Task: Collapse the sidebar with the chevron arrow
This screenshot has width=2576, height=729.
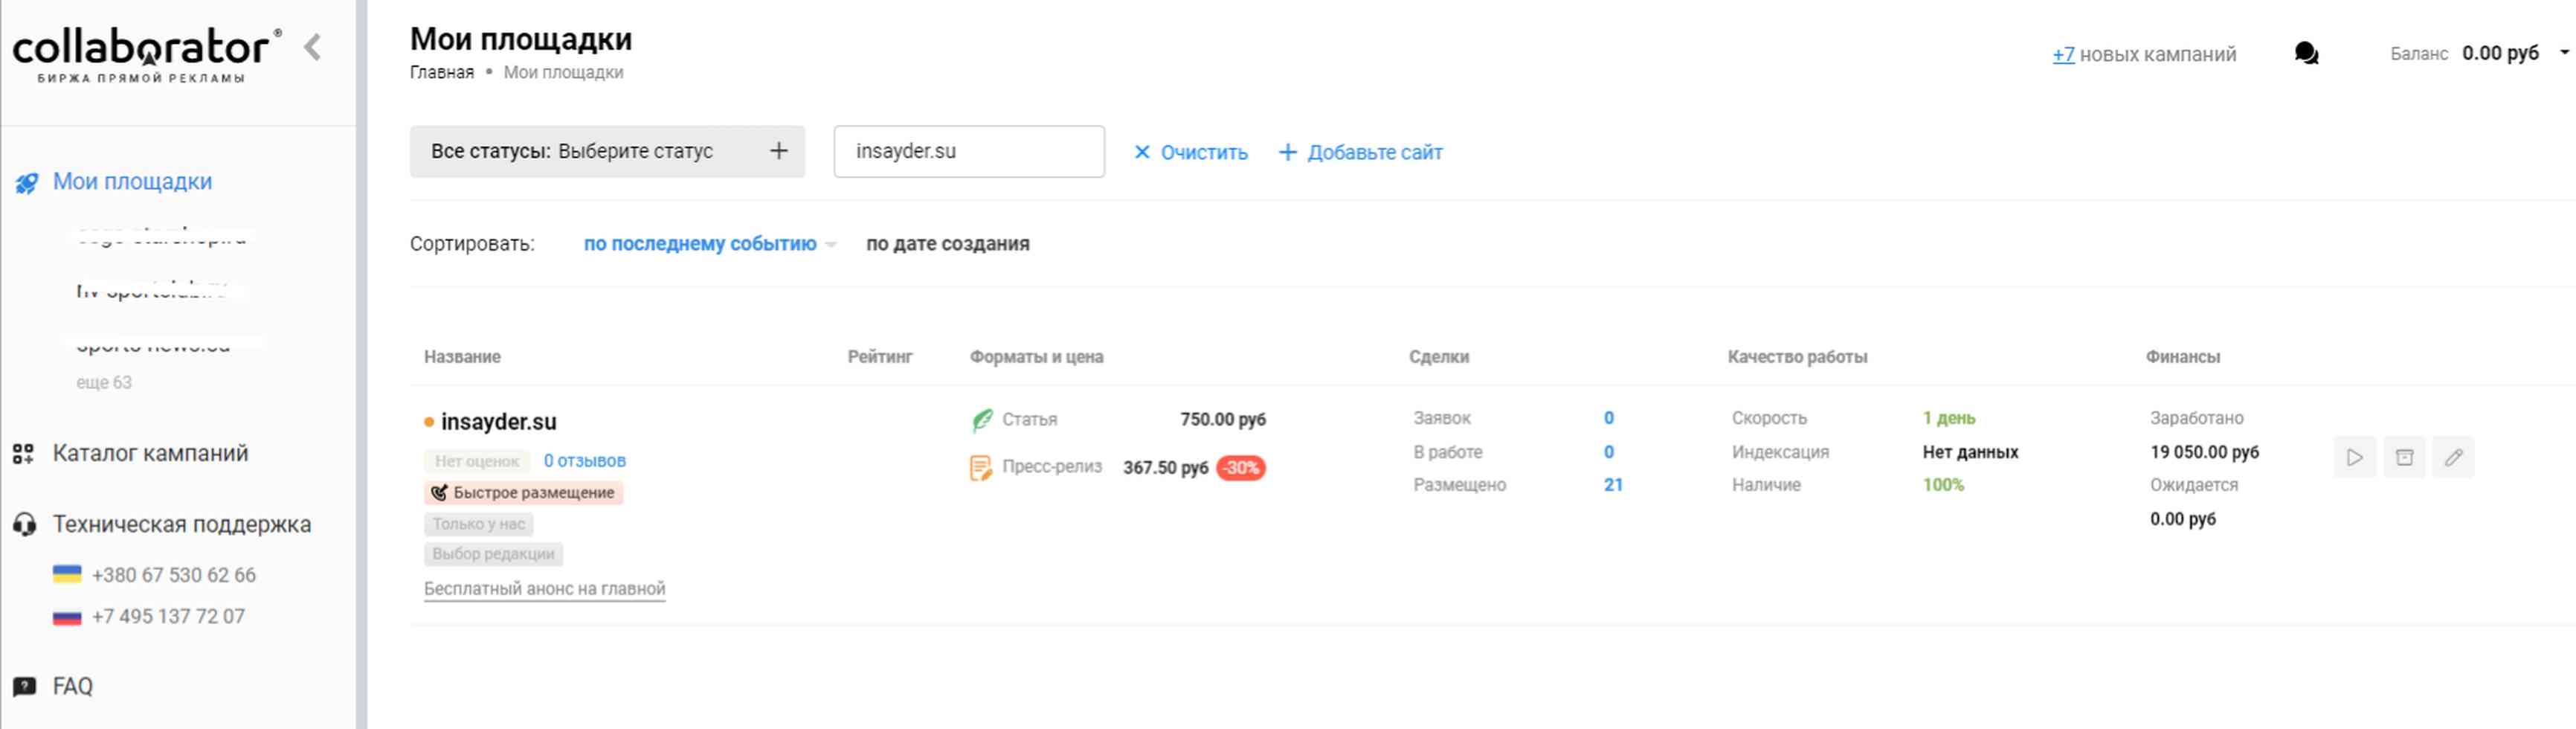Action: coord(313,47)
